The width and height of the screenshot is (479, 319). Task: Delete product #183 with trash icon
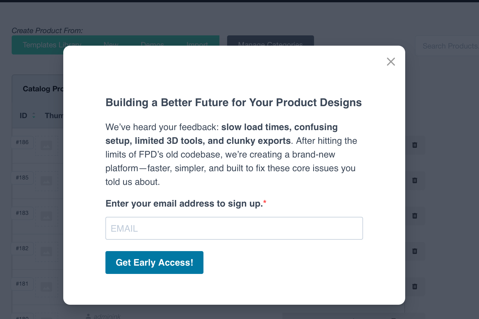415,216
